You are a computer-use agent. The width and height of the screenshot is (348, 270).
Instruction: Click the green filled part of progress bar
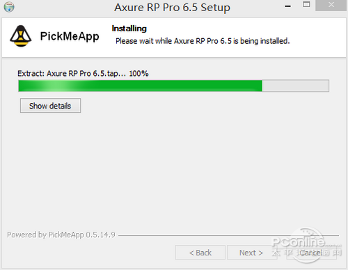pyautogui.click(x=141, y=86)
